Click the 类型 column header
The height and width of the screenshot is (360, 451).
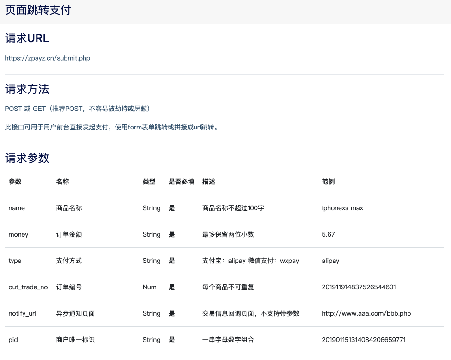pyautogui.click(x=149, y=182)
